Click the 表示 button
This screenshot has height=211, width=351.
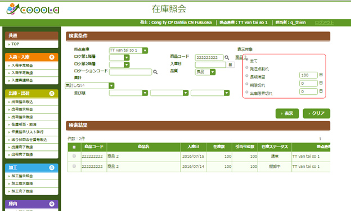coord(287,113)
